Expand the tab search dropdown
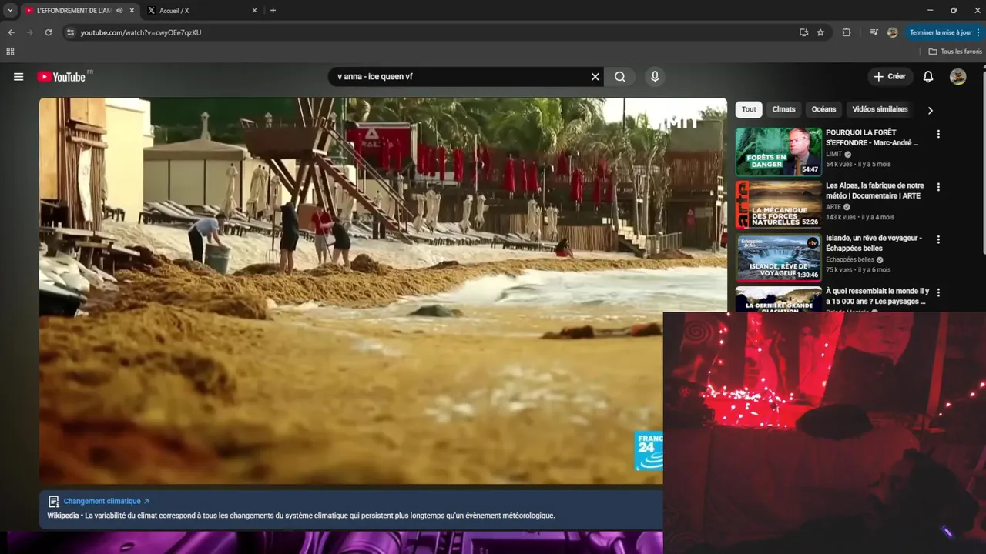Screen dimensions: 986x554 click(x=10, y=11)
